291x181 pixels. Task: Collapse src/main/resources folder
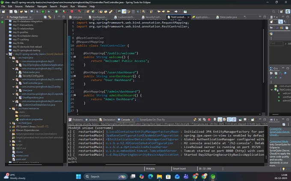pos(10,108)
